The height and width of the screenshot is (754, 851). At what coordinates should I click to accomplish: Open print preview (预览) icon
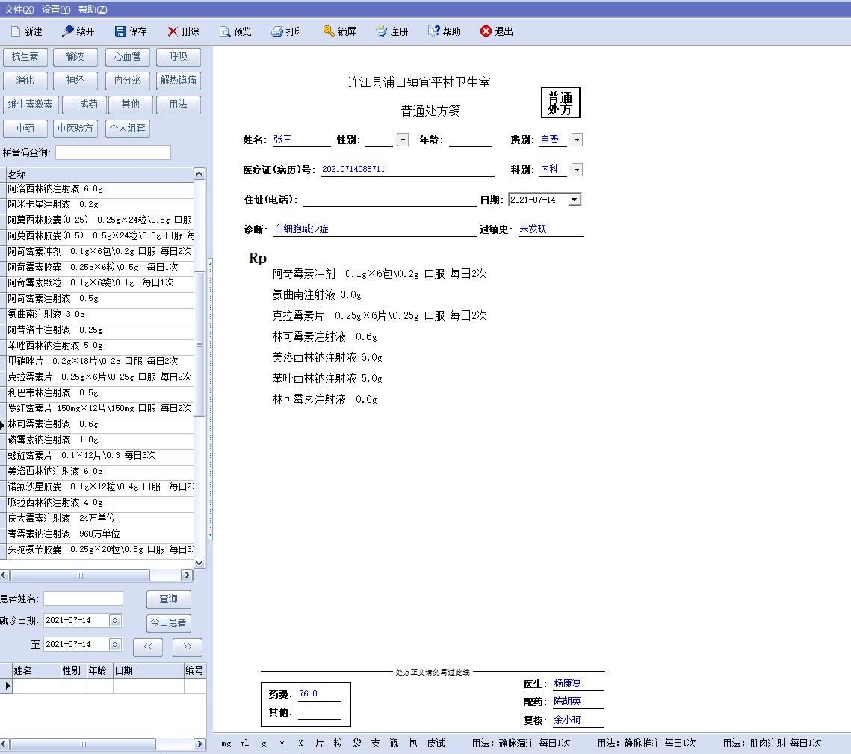pos(225,31)
